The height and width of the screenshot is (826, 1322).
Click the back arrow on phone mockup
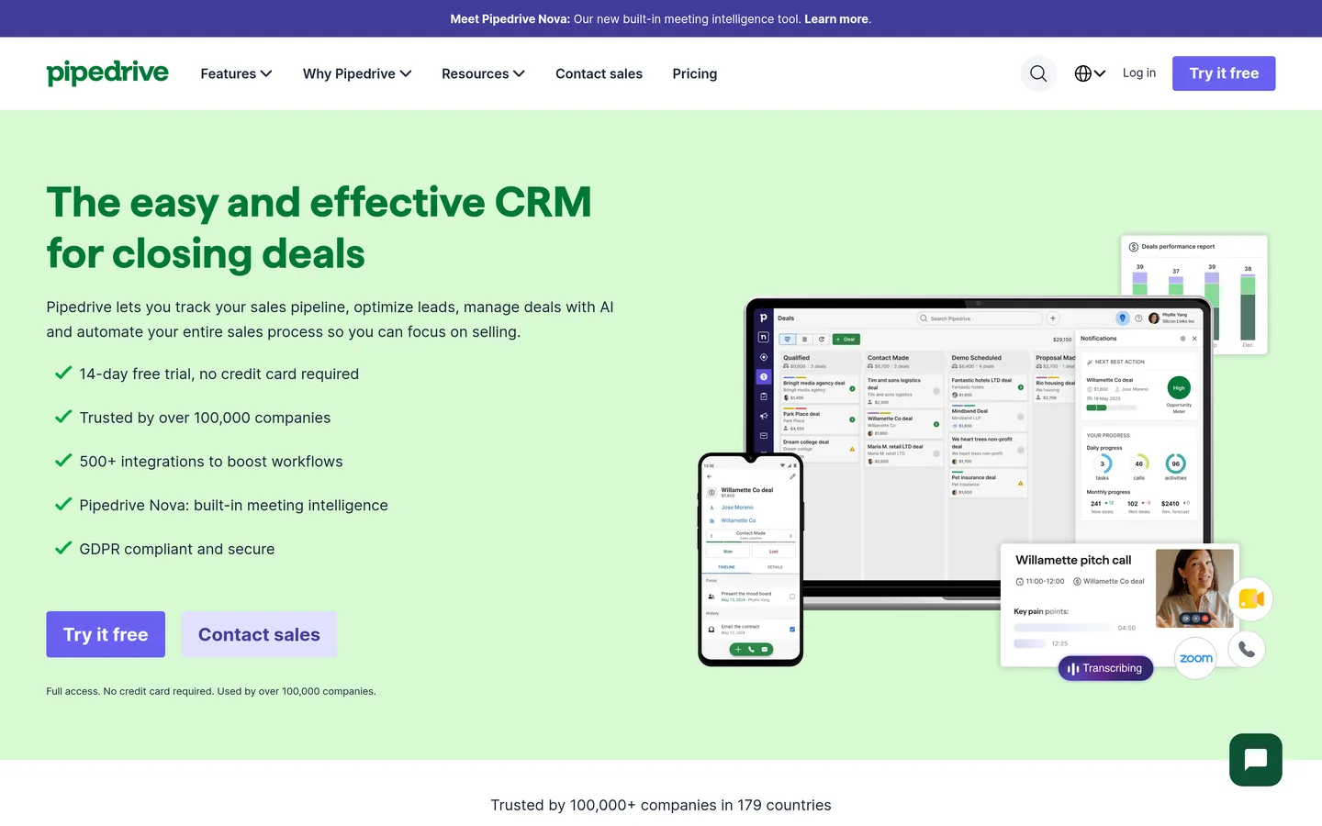coord(709,476)
